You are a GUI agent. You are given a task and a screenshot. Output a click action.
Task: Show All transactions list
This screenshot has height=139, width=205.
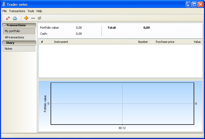(19, 37)
